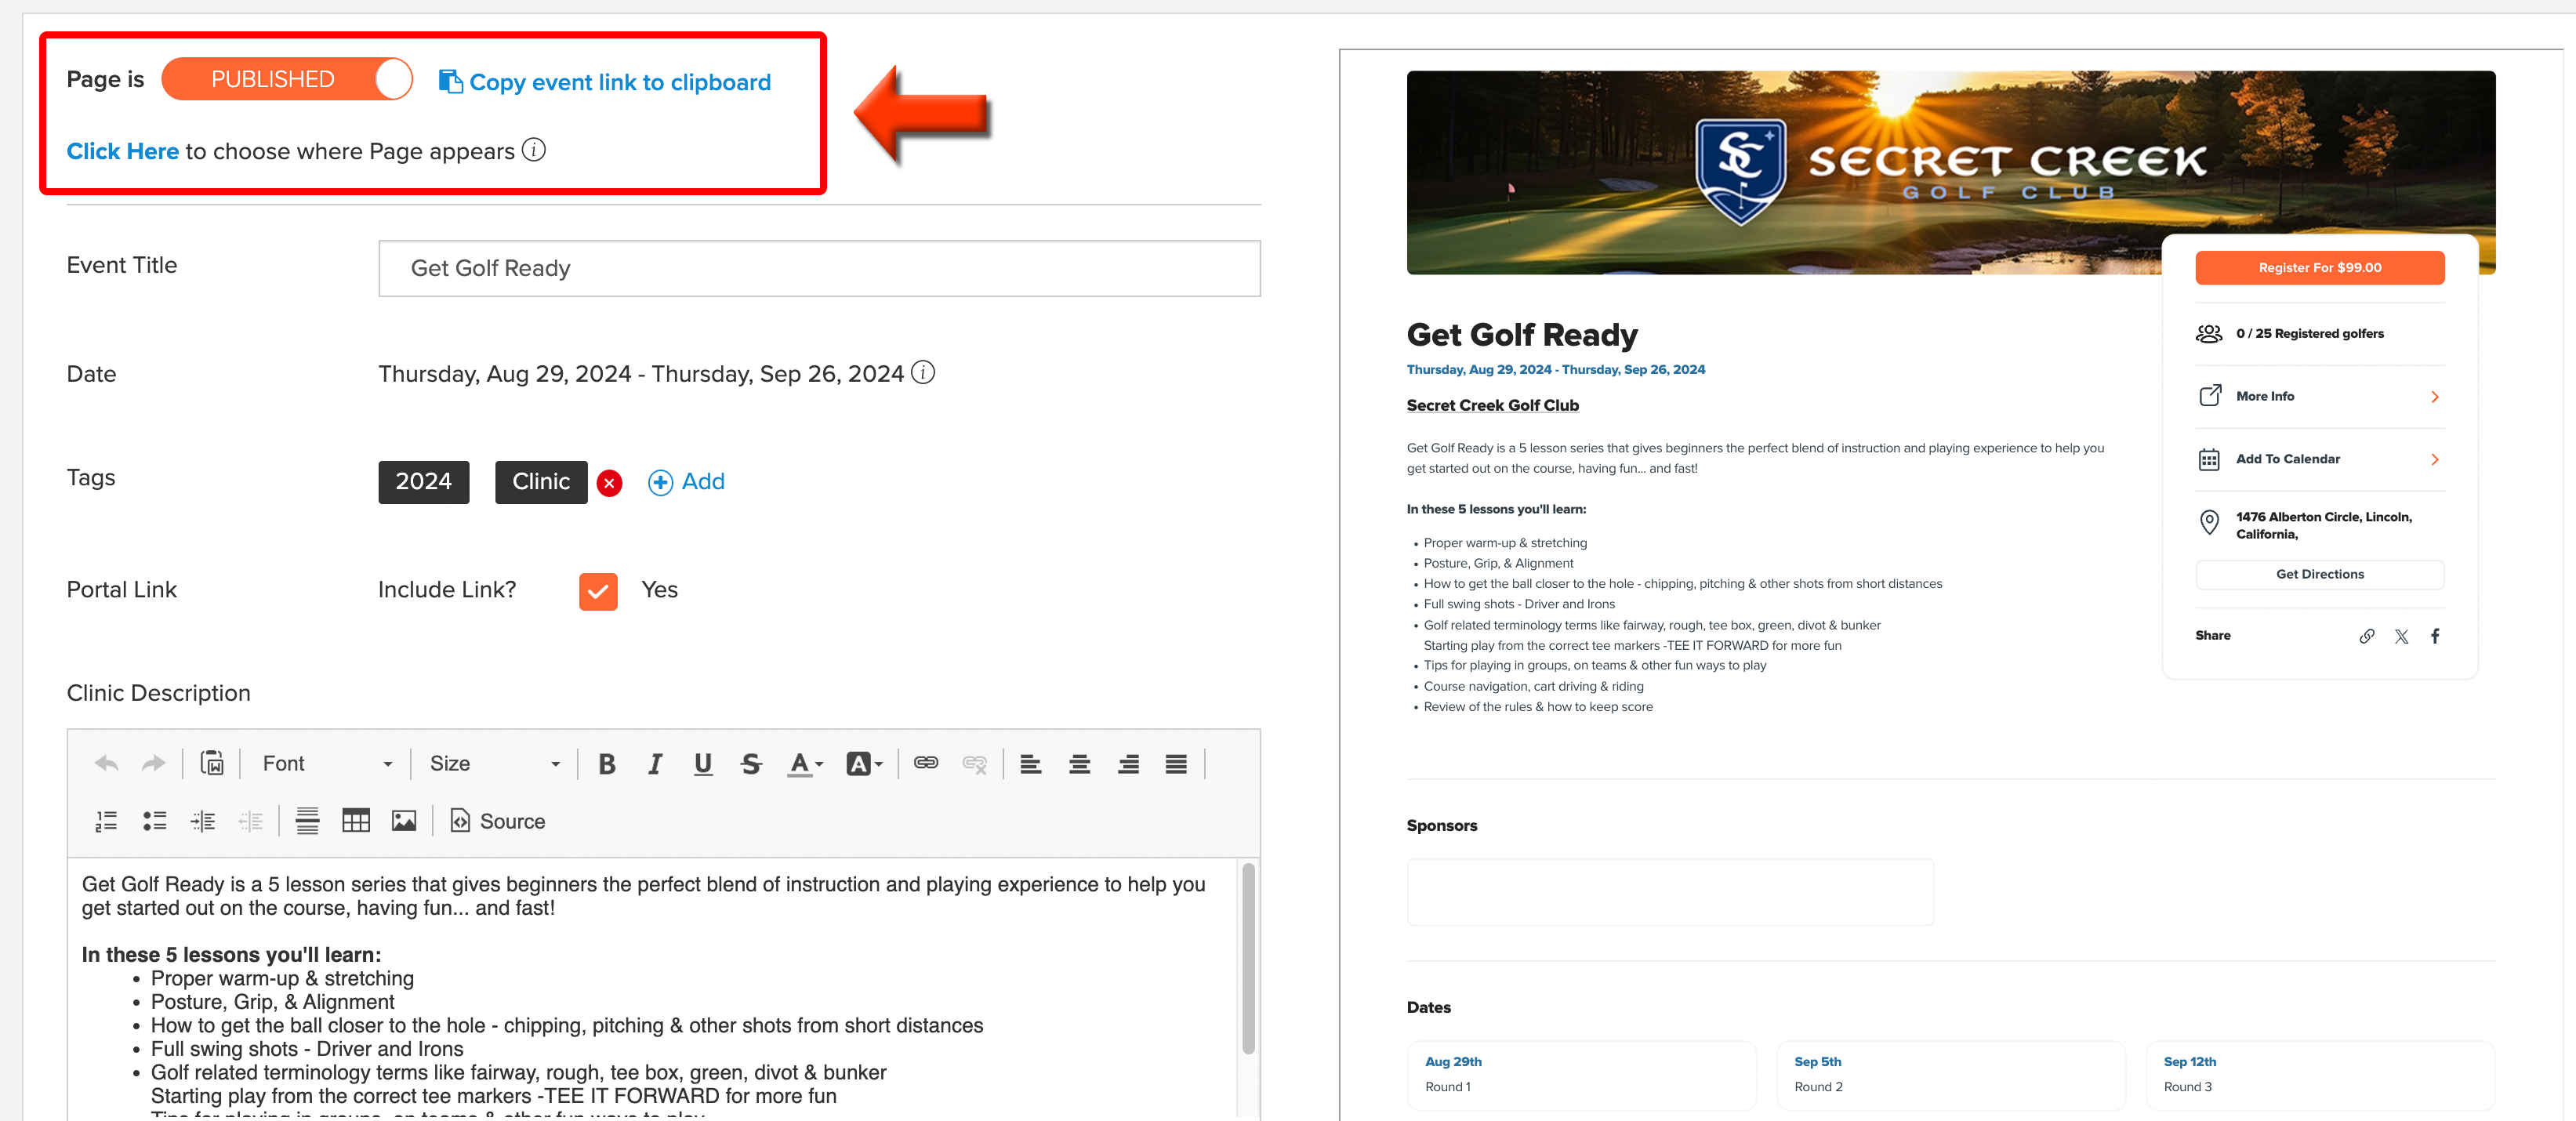Remove hyperlink with unlink icon
Viewport: 2576px width, 1121px height.
pyautogui.click(x=974, y=764)
